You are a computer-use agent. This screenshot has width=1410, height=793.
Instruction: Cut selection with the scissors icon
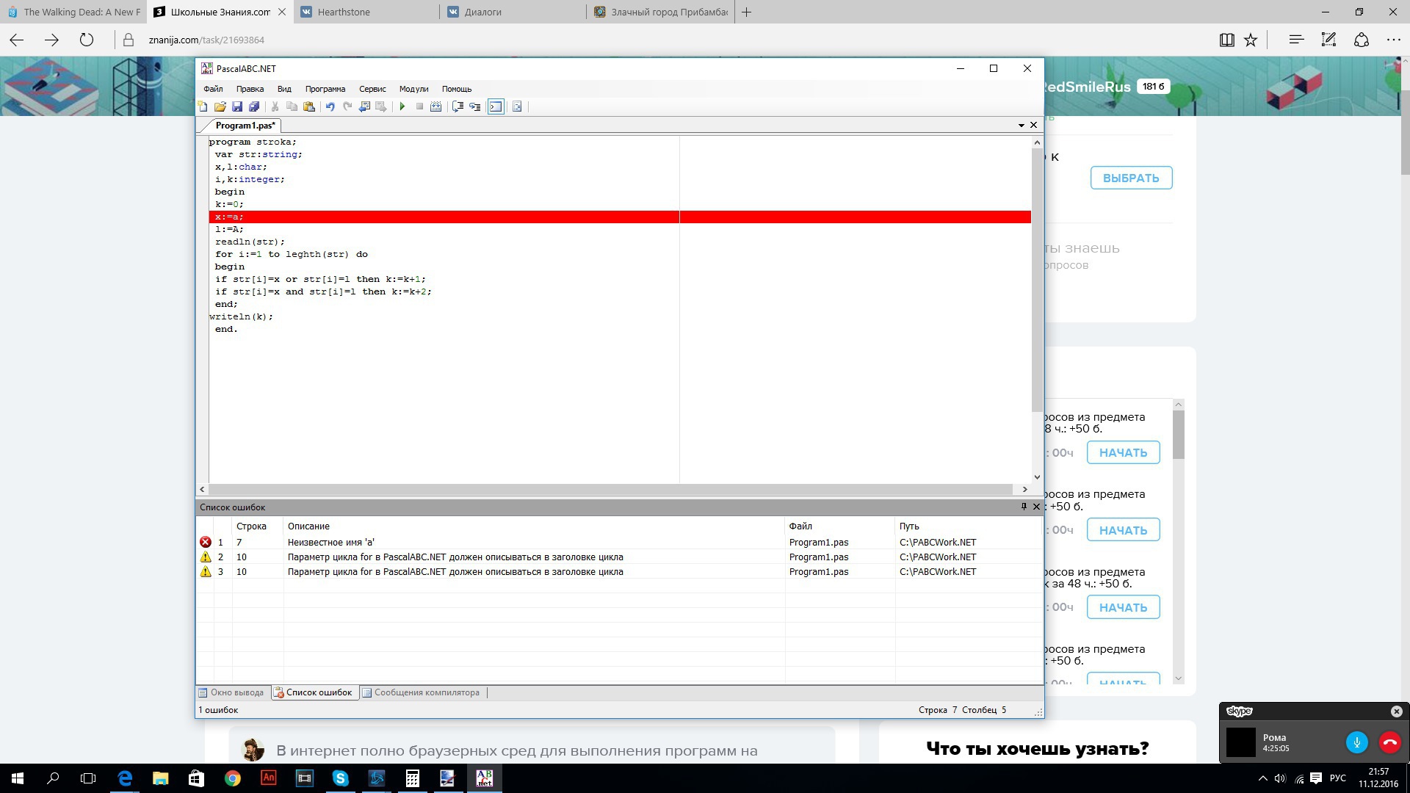coord(275,106)
